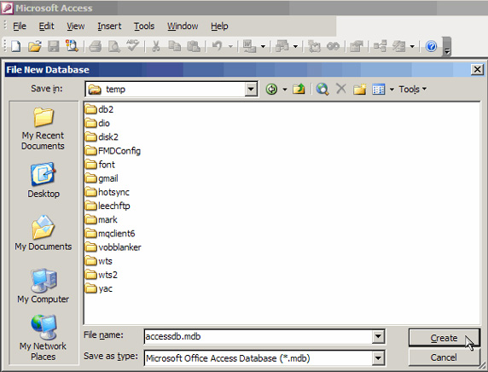This screenshot has height=372, width=488.
Task: Open the Back button history arrow
Action: coord(285,90)
